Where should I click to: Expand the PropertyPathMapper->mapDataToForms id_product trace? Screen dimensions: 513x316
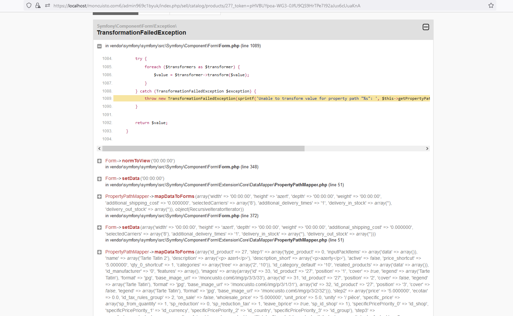pos(99,252)
